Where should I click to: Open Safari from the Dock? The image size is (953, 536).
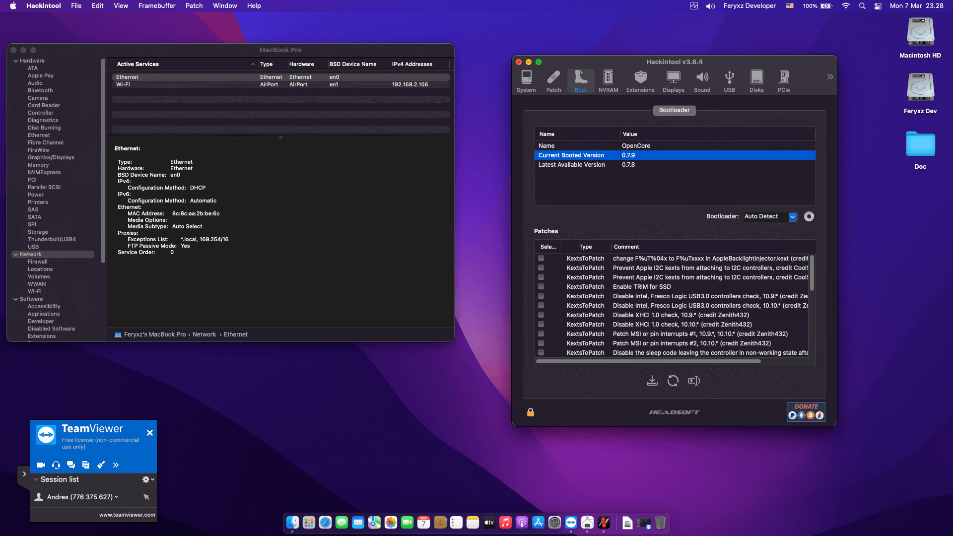pyautogui.click(x=325, y=523)
